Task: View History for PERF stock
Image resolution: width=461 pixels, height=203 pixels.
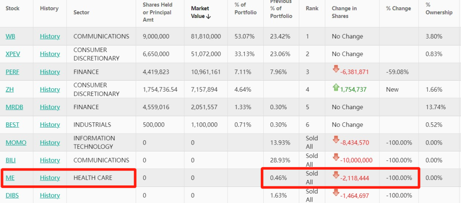Action: (x=50, y=72)
